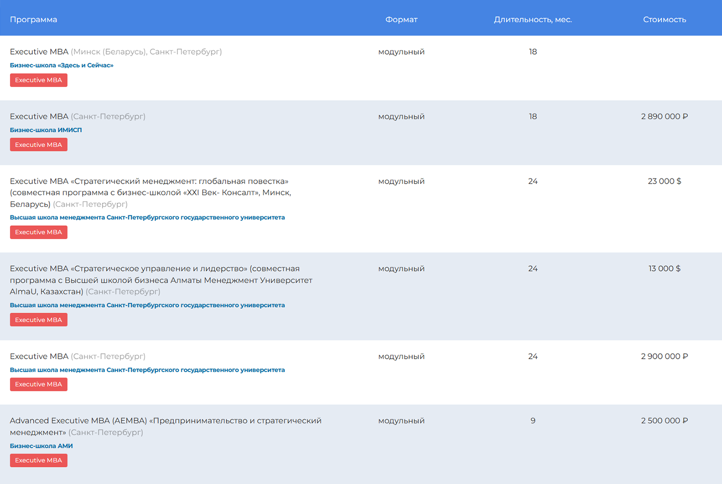
Task: Open the Бизнес-школа ИМИСП link
Action: tap(46, 130)
